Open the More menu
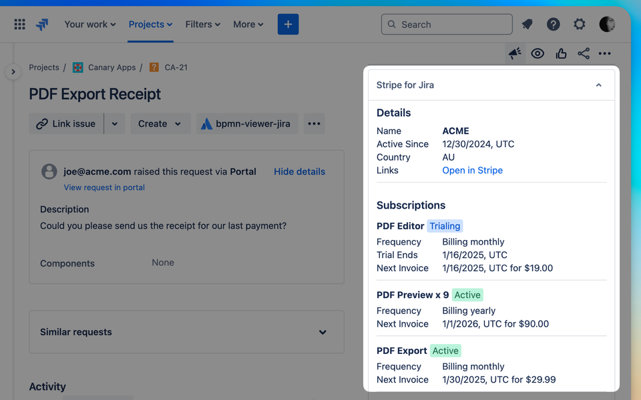641x400 pixels. 248,25
